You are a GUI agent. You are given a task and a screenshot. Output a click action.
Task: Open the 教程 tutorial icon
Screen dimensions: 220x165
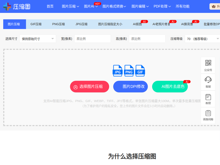pyautogui.click(x=208, y=97)
